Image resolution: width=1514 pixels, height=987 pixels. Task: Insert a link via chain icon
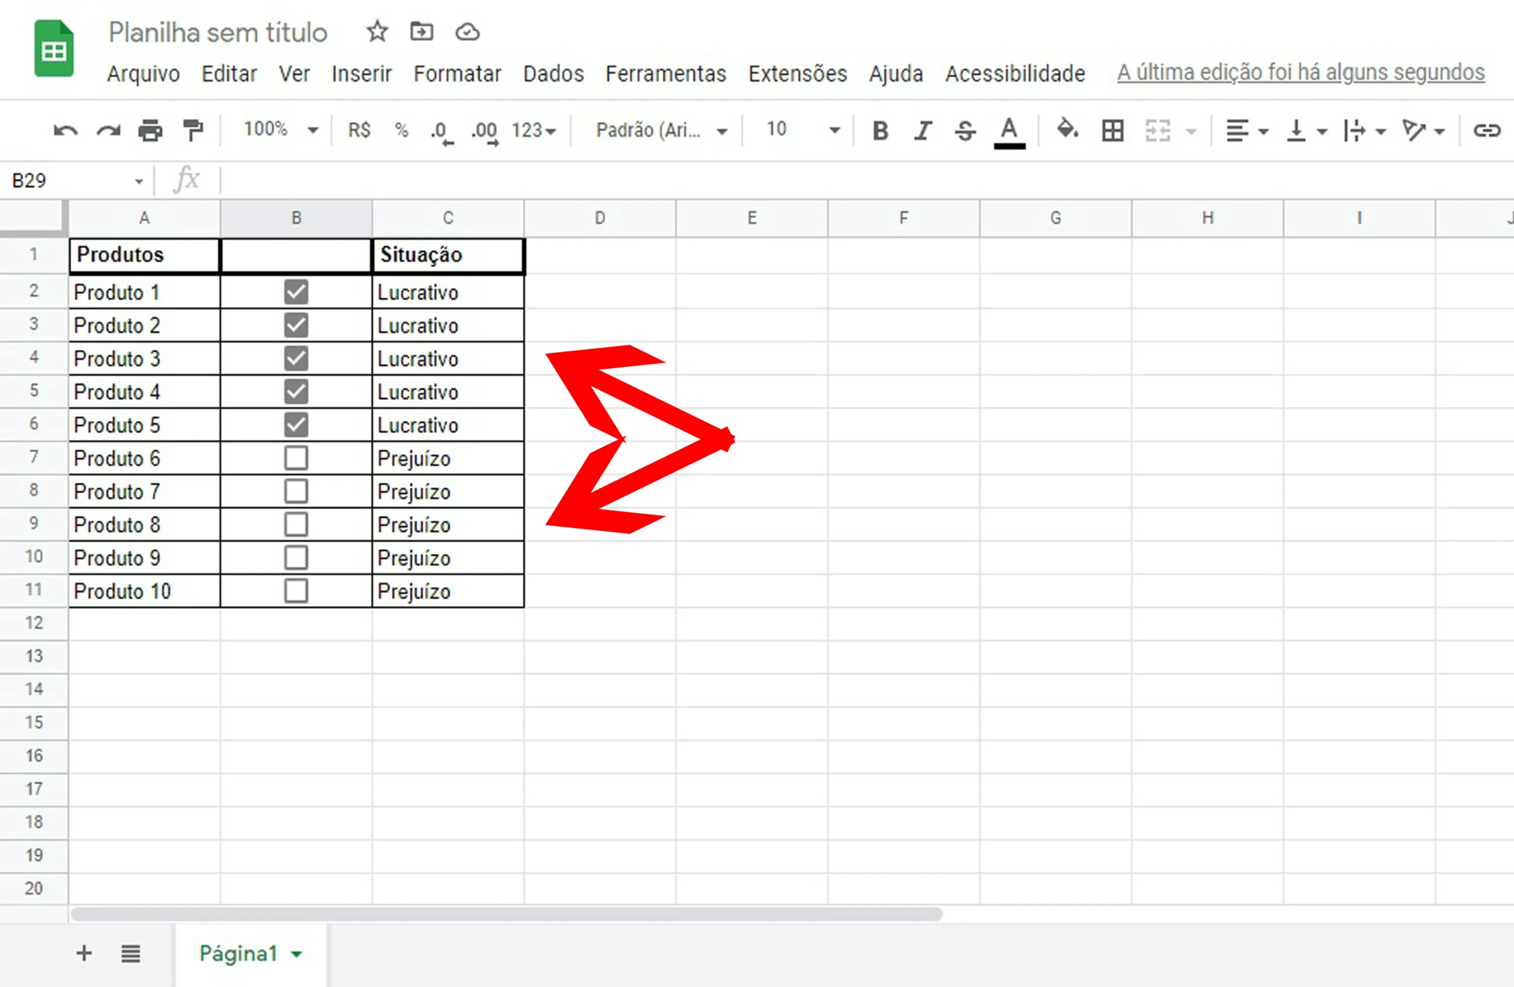tap(1487, 130)
